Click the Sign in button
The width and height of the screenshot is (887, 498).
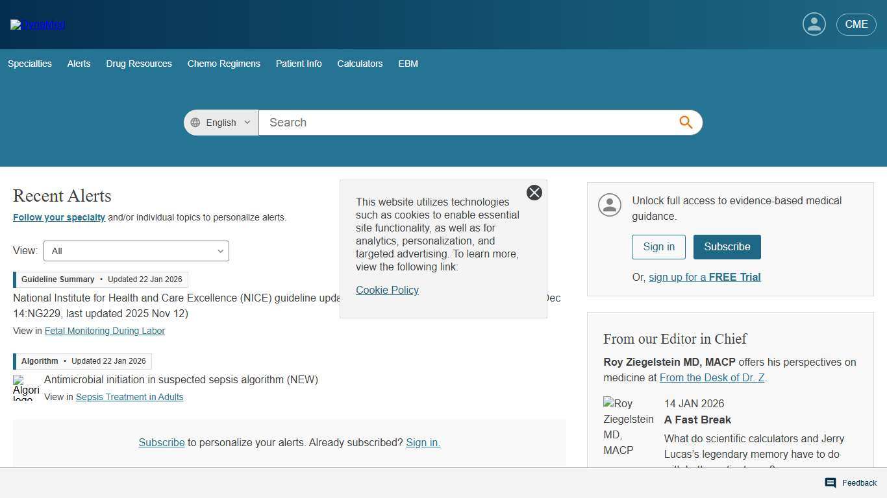click(x=658, y=247)
